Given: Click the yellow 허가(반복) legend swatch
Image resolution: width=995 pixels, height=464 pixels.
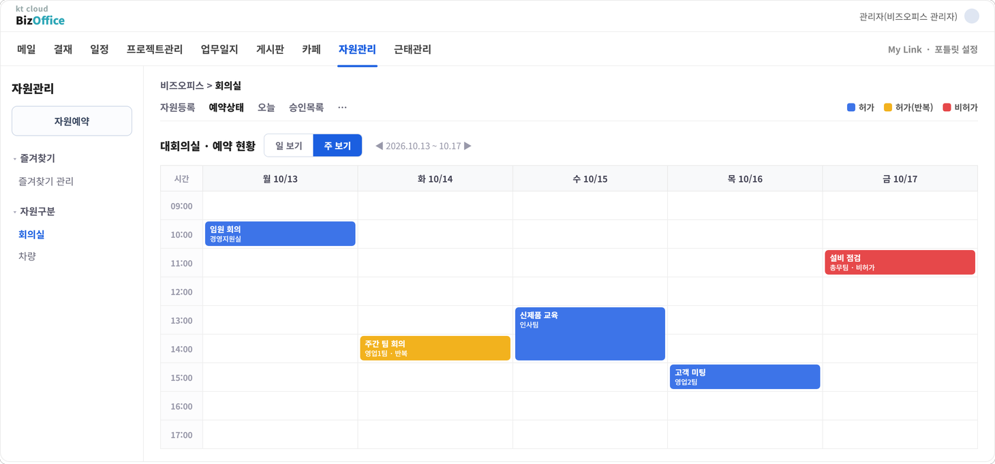Looking at the screenshot, I should [x=888, y=108].
